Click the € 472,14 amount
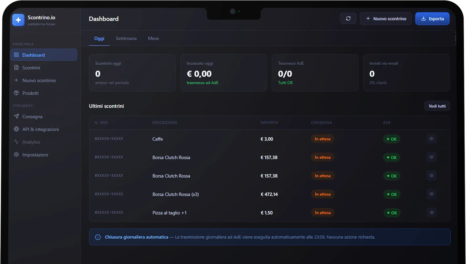466x264 pixels. click(x=269, y=194)
